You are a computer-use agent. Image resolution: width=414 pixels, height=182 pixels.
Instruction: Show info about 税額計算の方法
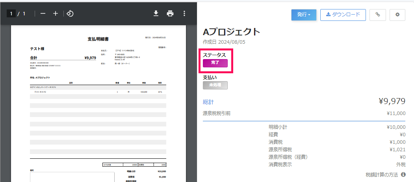tap(403, 175)
